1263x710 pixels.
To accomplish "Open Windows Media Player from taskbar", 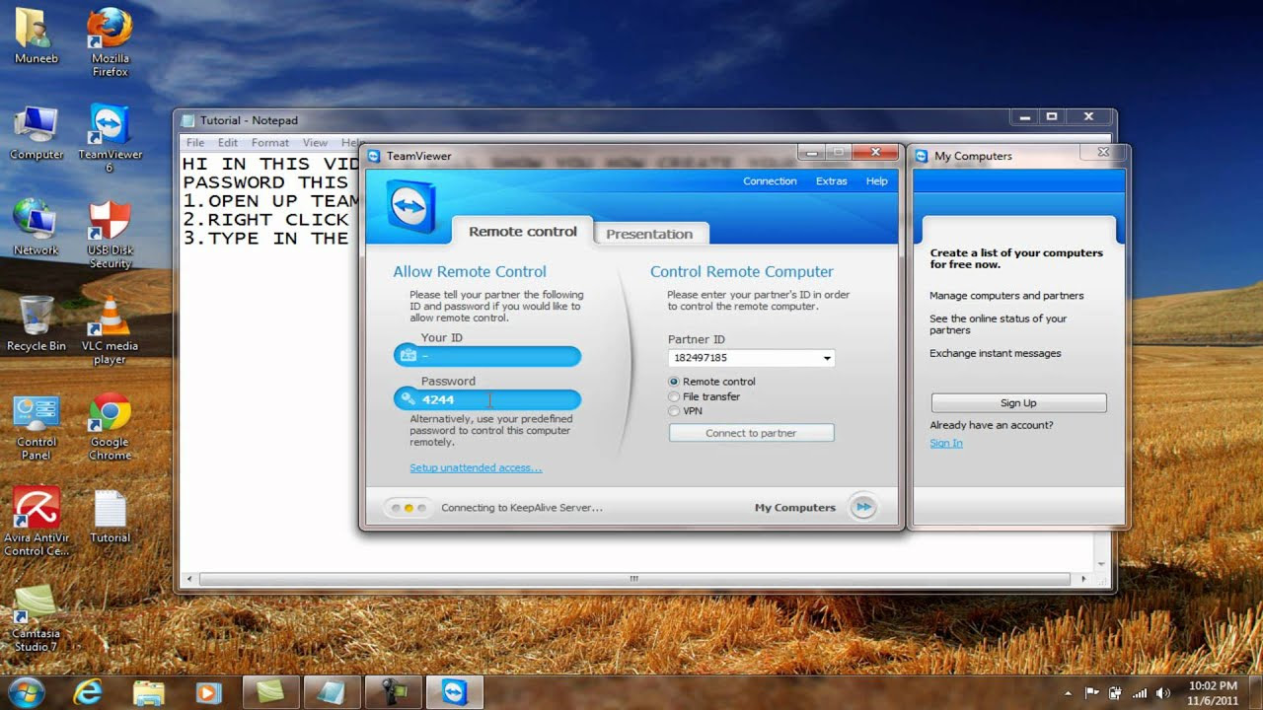I will [x=208, y=691].
